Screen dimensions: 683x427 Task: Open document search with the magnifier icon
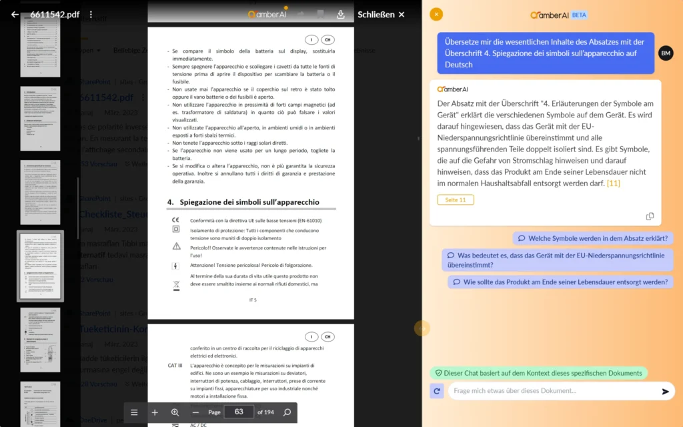(287, 412)
